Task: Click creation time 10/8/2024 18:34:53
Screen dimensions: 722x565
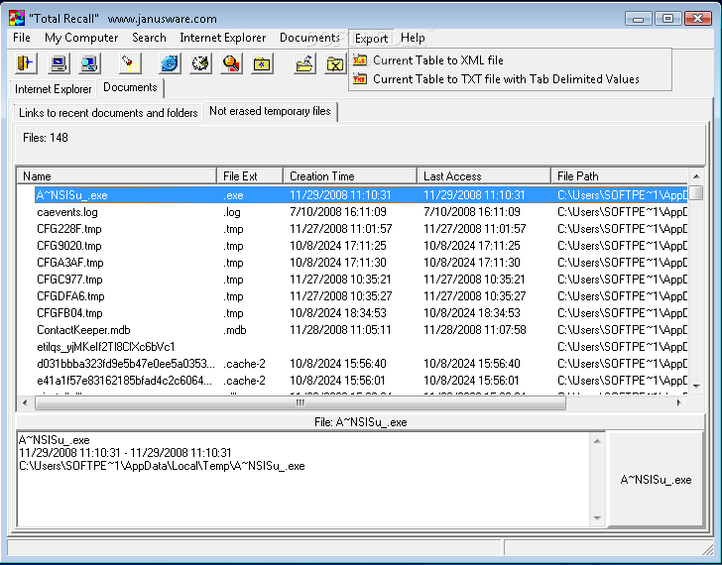Action: point(338,313)
